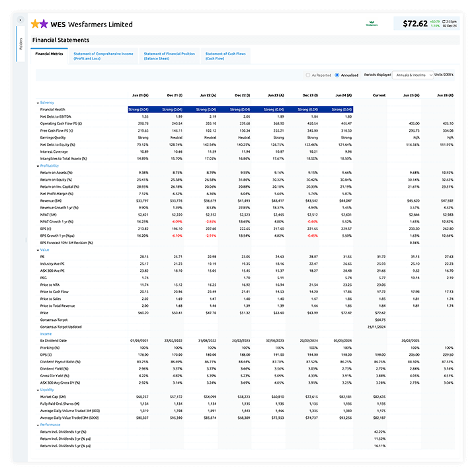Open Statement of Cash Flows tab
The width and height of the screenshot is (476, 475).
[x=225, y=56]
